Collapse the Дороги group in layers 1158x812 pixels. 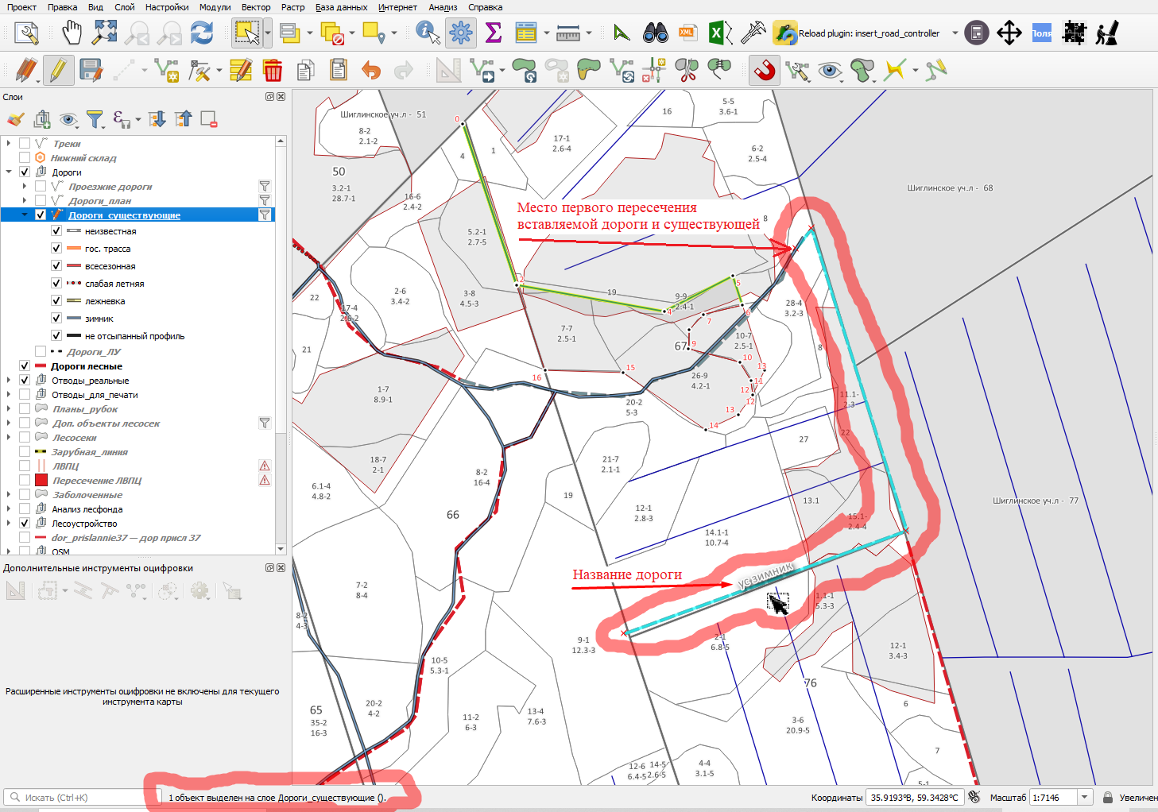(9, 172)
